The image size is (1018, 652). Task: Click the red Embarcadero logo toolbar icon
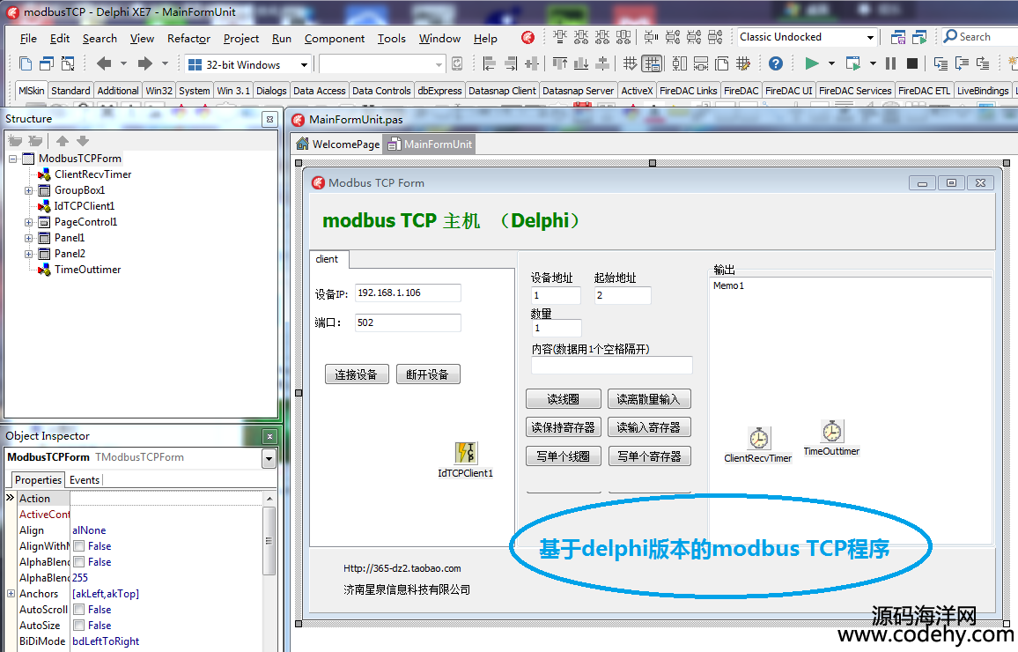tap(527, 38)
